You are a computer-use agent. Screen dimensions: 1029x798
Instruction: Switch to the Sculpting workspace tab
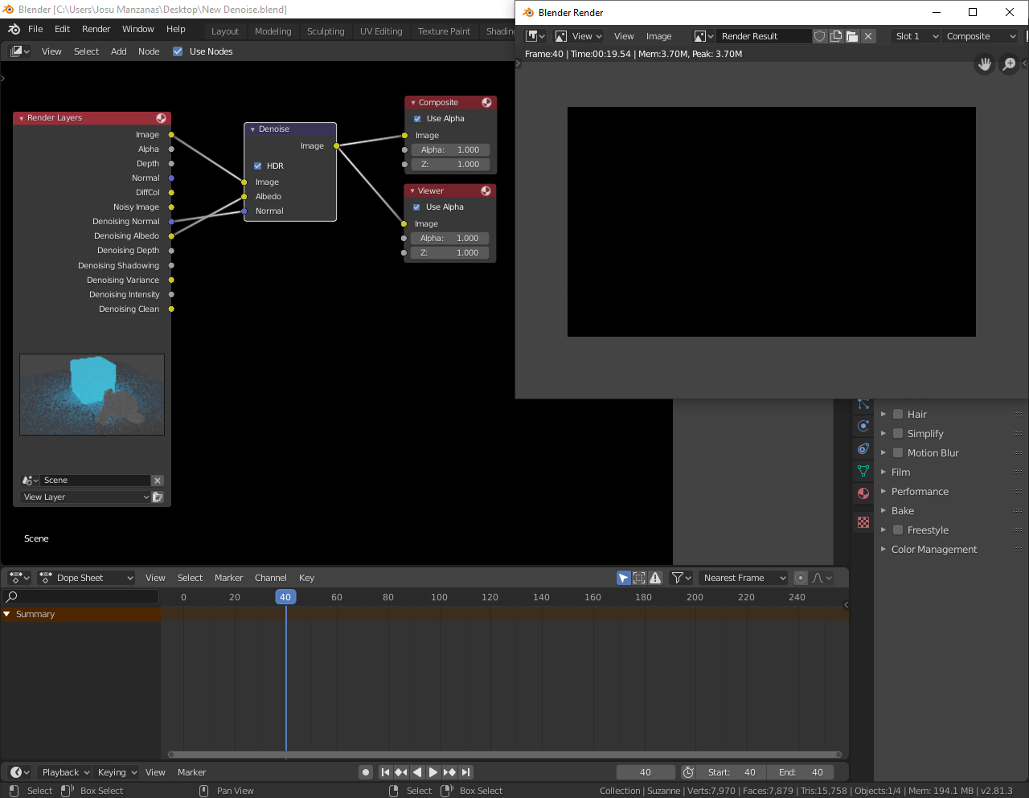click(326, 31)
